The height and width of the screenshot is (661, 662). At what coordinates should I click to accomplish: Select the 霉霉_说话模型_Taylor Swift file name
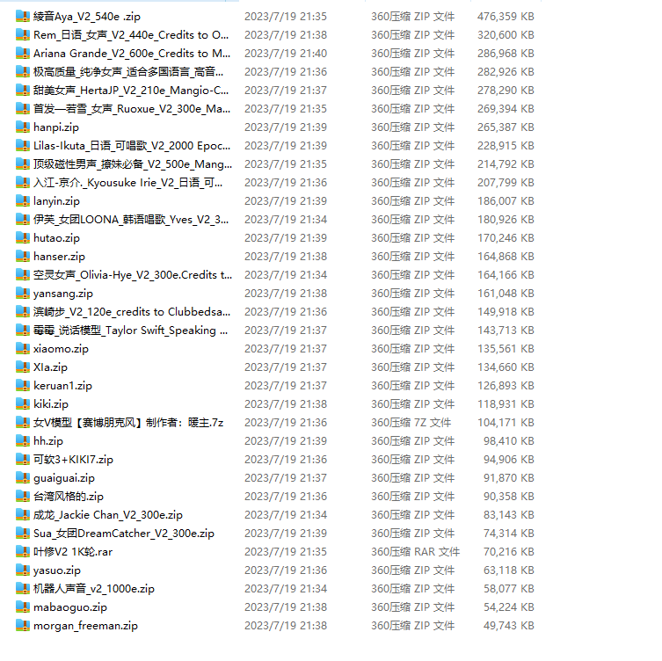[x=131, y=330]
